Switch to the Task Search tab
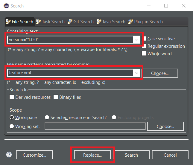This screenshot has height=165, width=193. click(x=50, y=21)
